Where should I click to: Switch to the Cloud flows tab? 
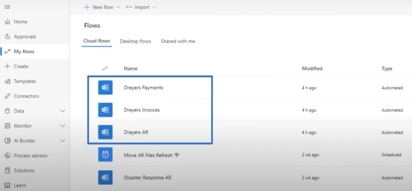click(97, 41)
